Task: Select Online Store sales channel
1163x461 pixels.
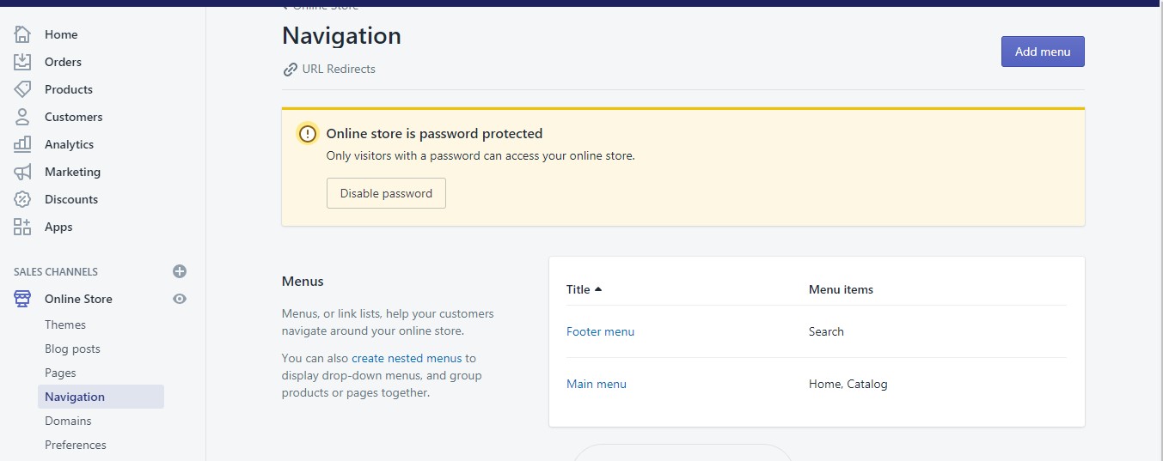Action: (x=78, y=299)
